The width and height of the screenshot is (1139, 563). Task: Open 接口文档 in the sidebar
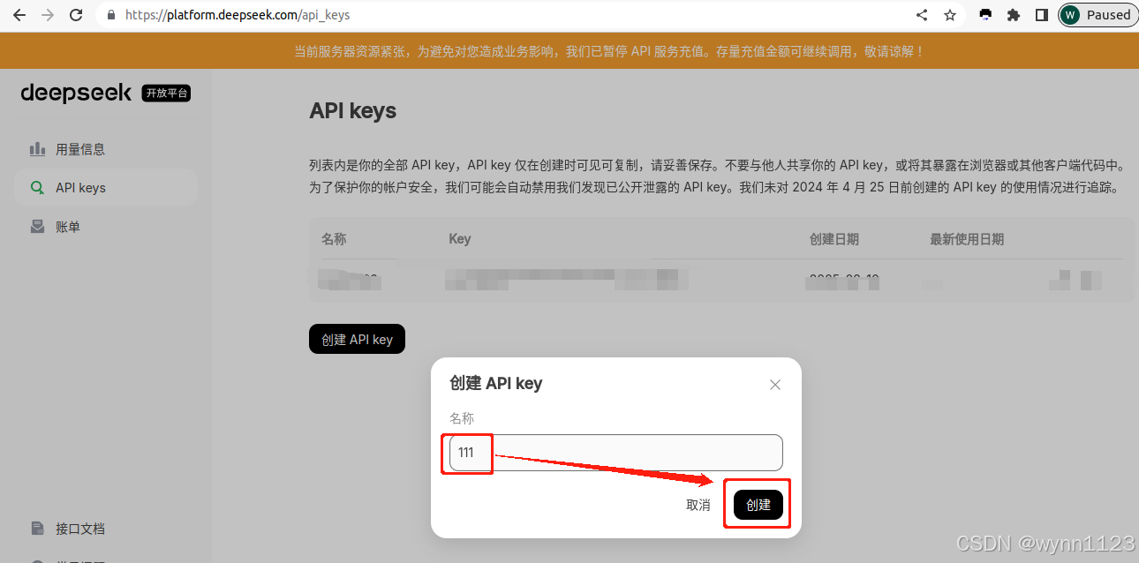click(106, 529)
